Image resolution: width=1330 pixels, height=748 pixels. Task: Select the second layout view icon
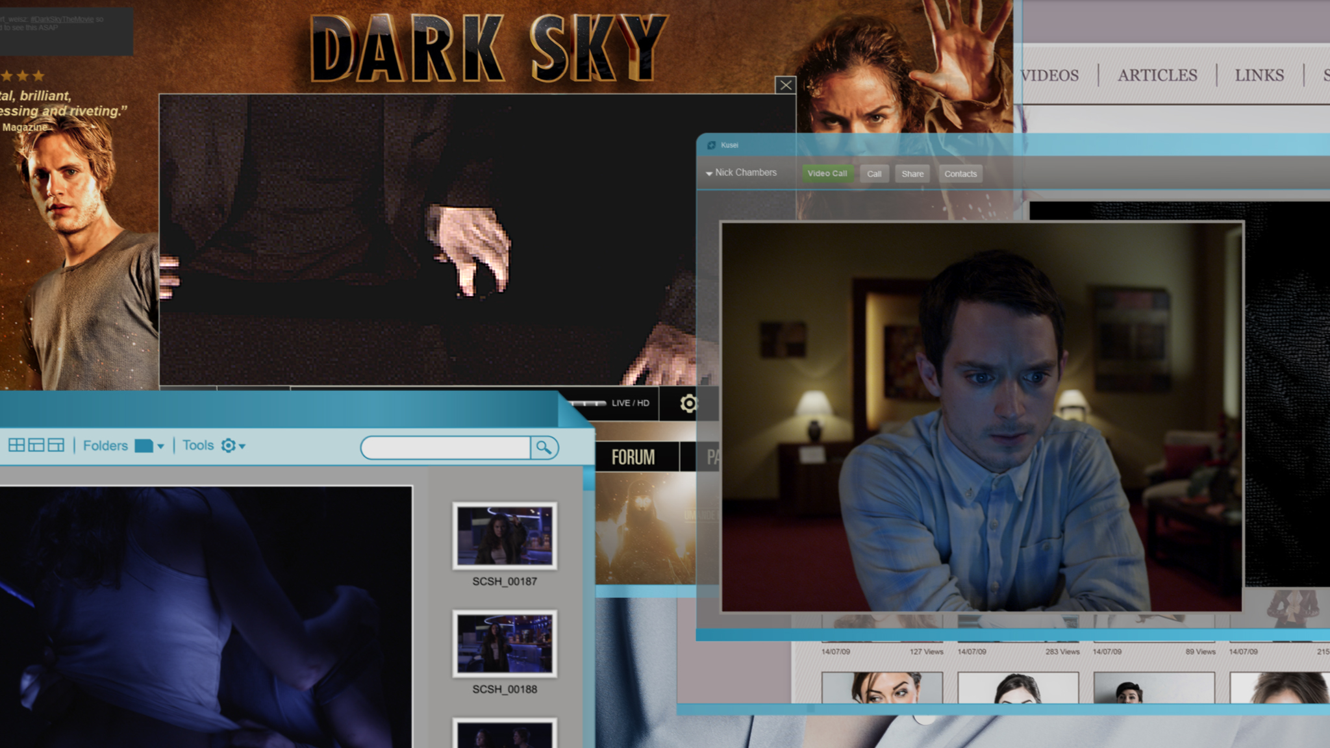click(36, 445)
